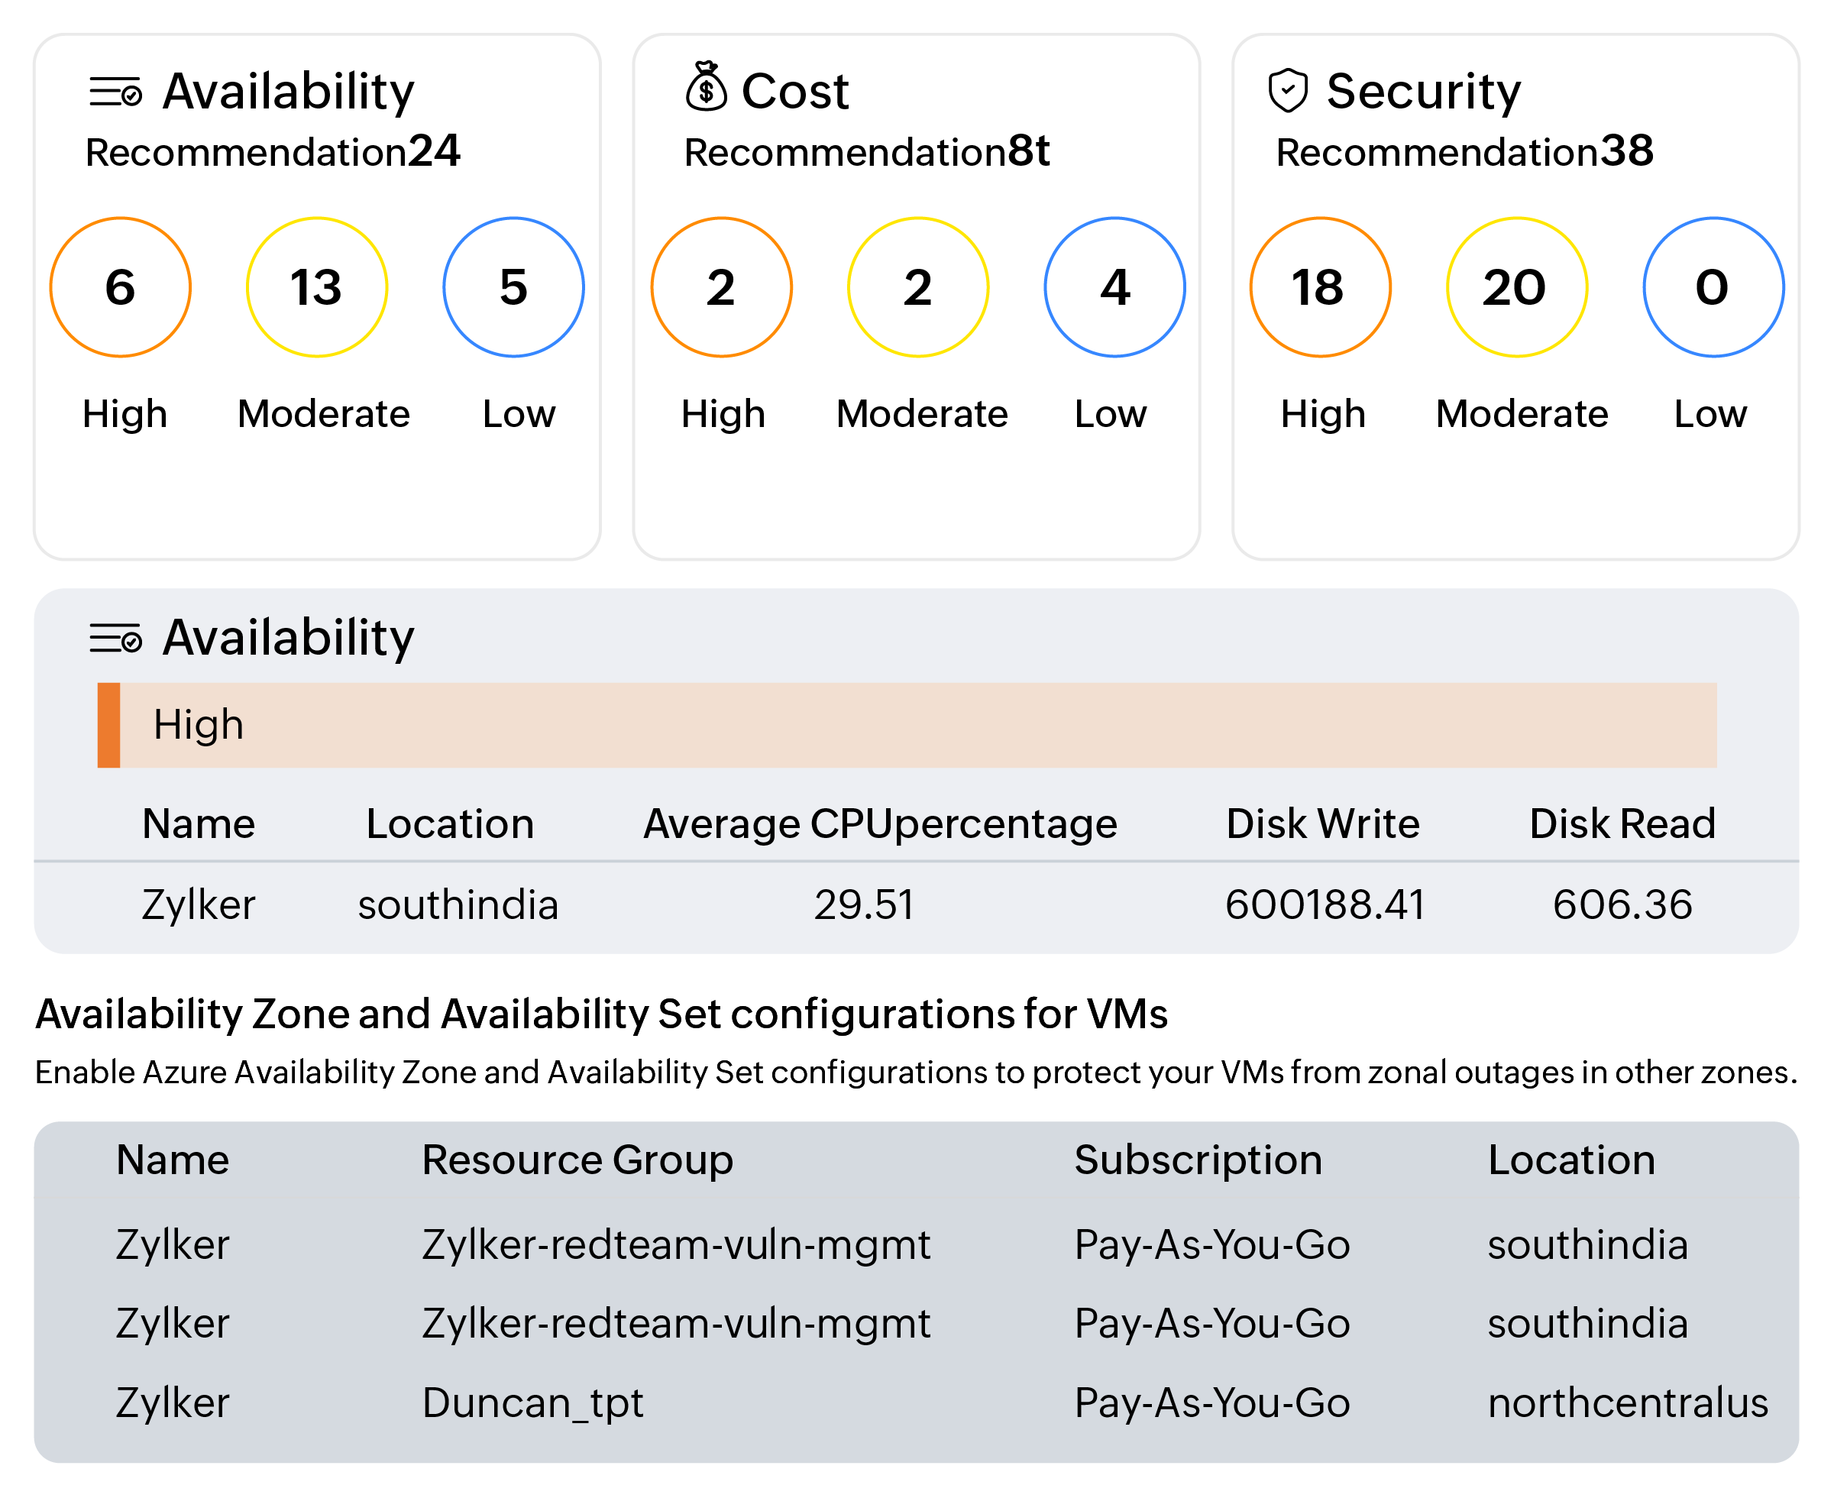Open Availability Moderate count 13 circle
Viewport: 1834px width, 1498px height.
coord(318,287)
